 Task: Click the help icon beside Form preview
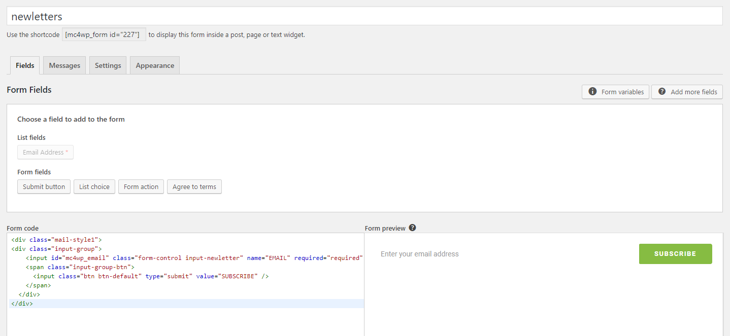click(412, 228)
